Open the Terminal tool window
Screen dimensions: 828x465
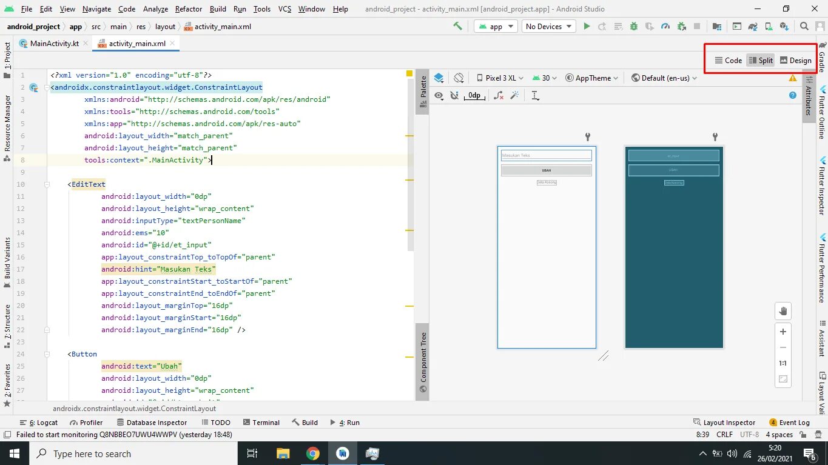click(261, 423)
